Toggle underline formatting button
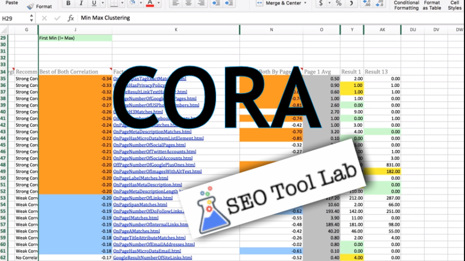 95,3
